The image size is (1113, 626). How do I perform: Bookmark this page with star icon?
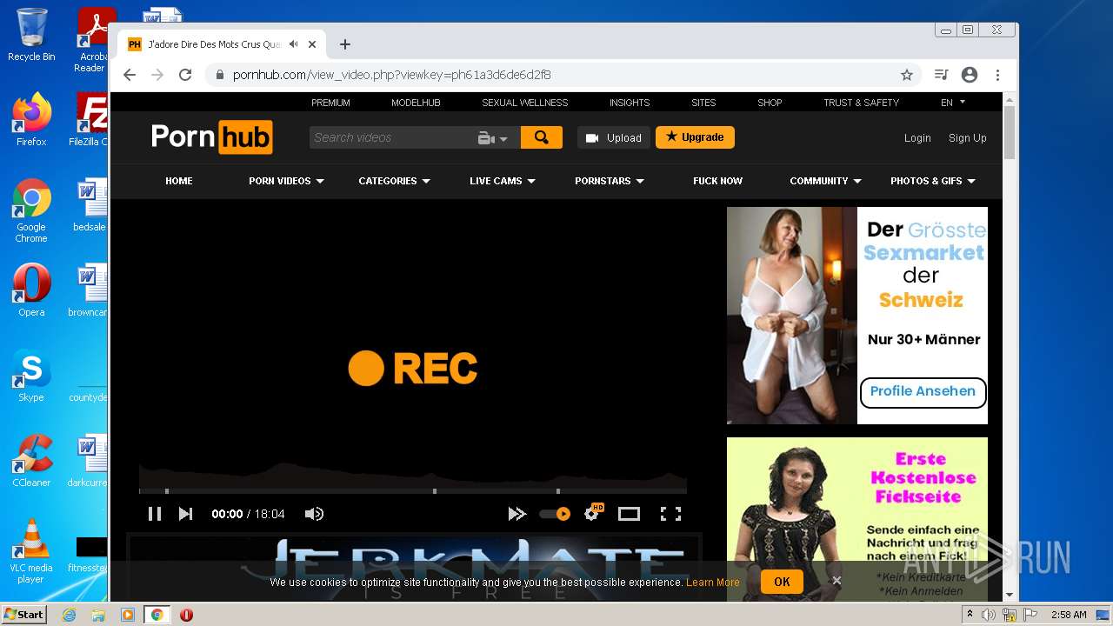(907, 75)
